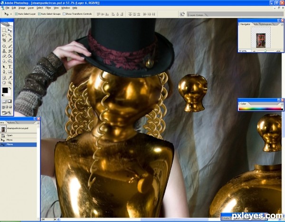
Task: Select the Slice tool
Action: [10, 40]
